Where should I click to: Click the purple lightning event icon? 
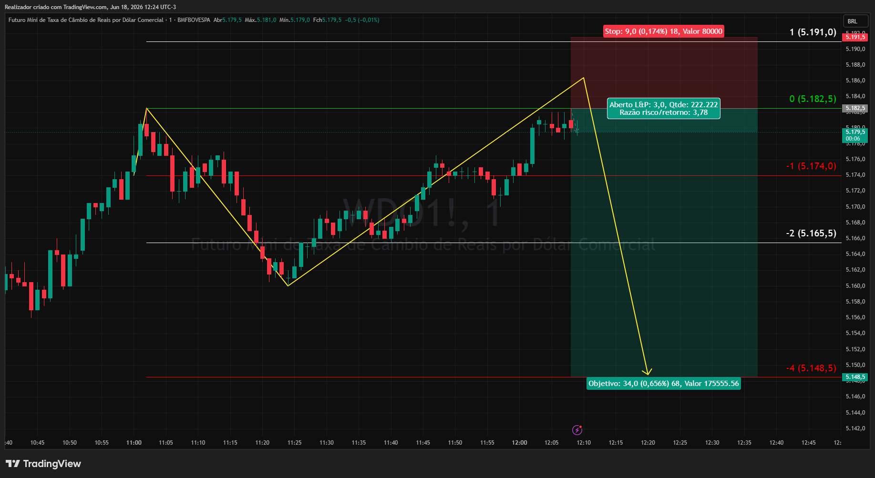point(577,430)
